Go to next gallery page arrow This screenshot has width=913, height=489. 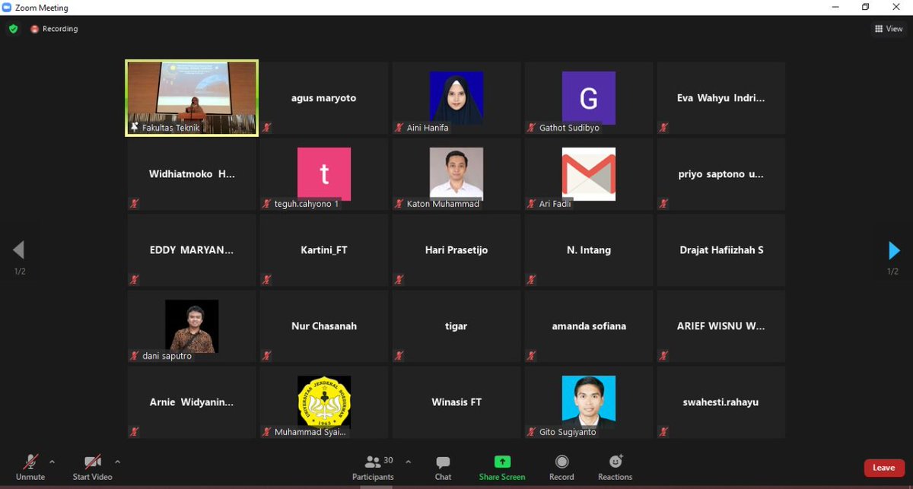pos(894,250)
